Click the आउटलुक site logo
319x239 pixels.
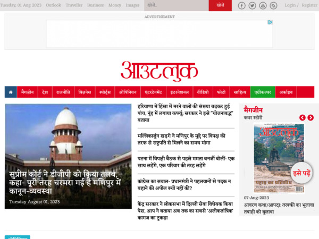point(159,71)
